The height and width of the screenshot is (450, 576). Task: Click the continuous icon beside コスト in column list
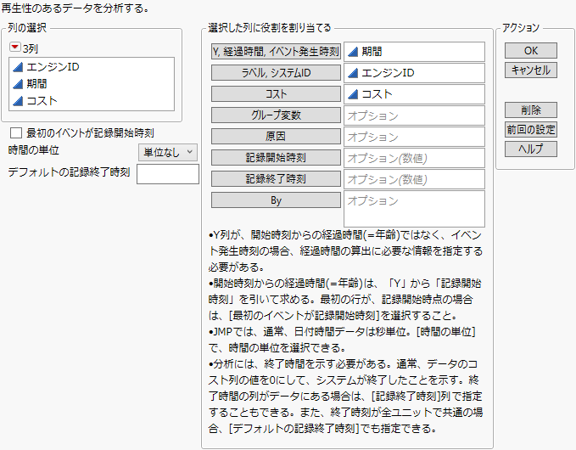[x=18, y=101]
